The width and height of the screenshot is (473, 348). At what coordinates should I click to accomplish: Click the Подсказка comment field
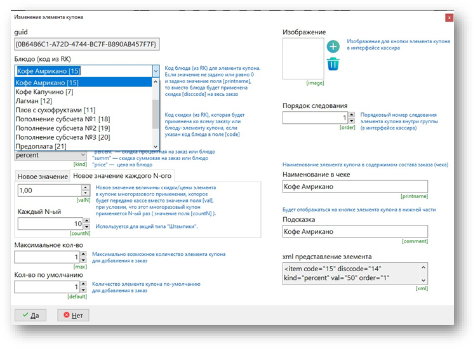click(354, 232)
